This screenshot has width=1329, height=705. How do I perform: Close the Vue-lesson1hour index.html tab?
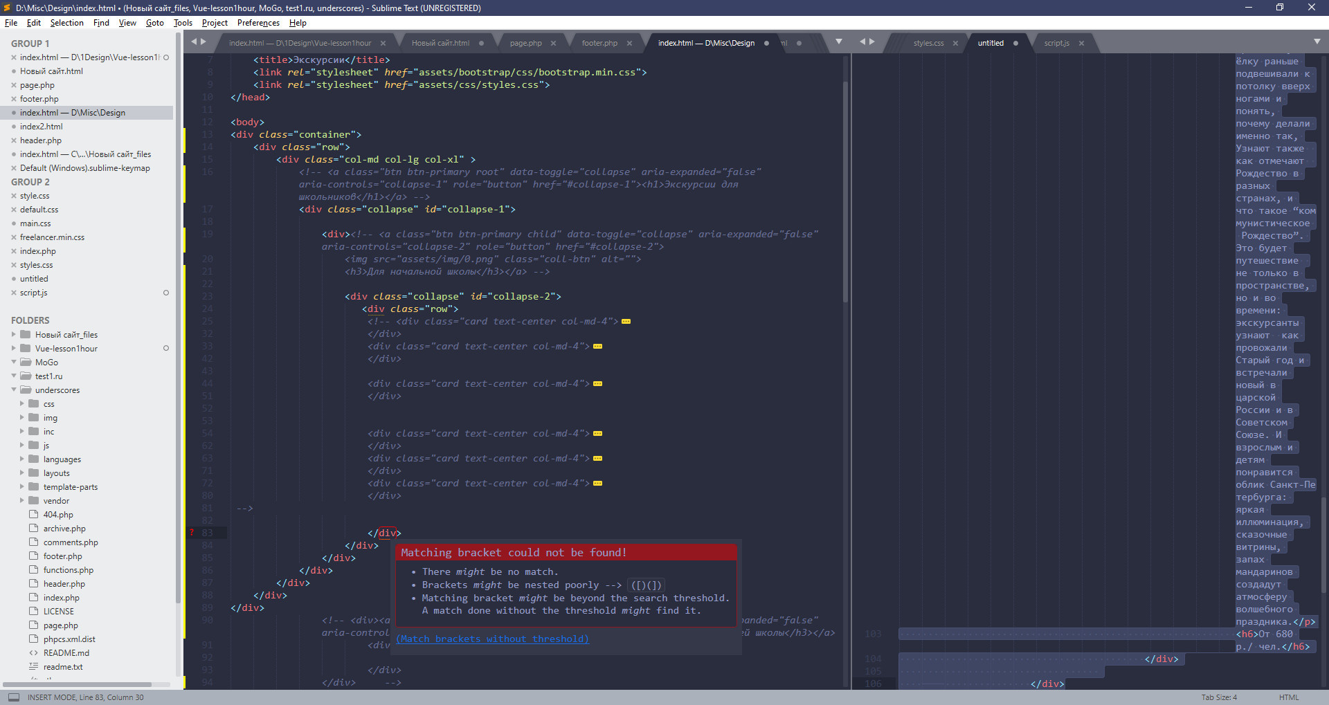pyautogui.click(x=383, y=43)
